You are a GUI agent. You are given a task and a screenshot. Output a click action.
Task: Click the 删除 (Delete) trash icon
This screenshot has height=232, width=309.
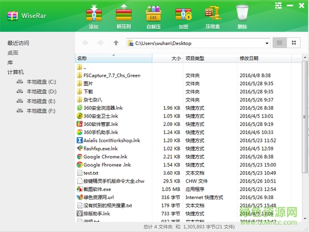point(243,15)
